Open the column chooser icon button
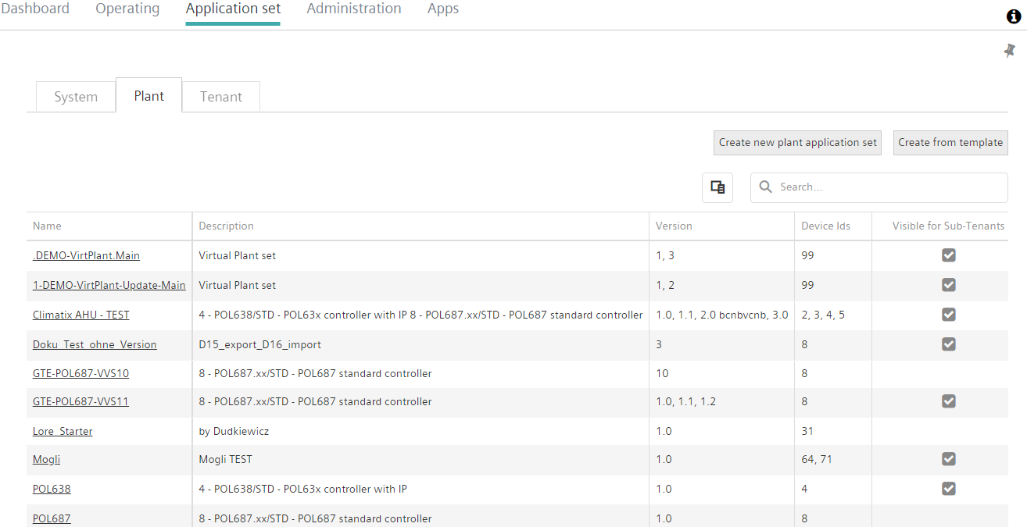This screenshot has height=527, width=1027. (717, 187)
